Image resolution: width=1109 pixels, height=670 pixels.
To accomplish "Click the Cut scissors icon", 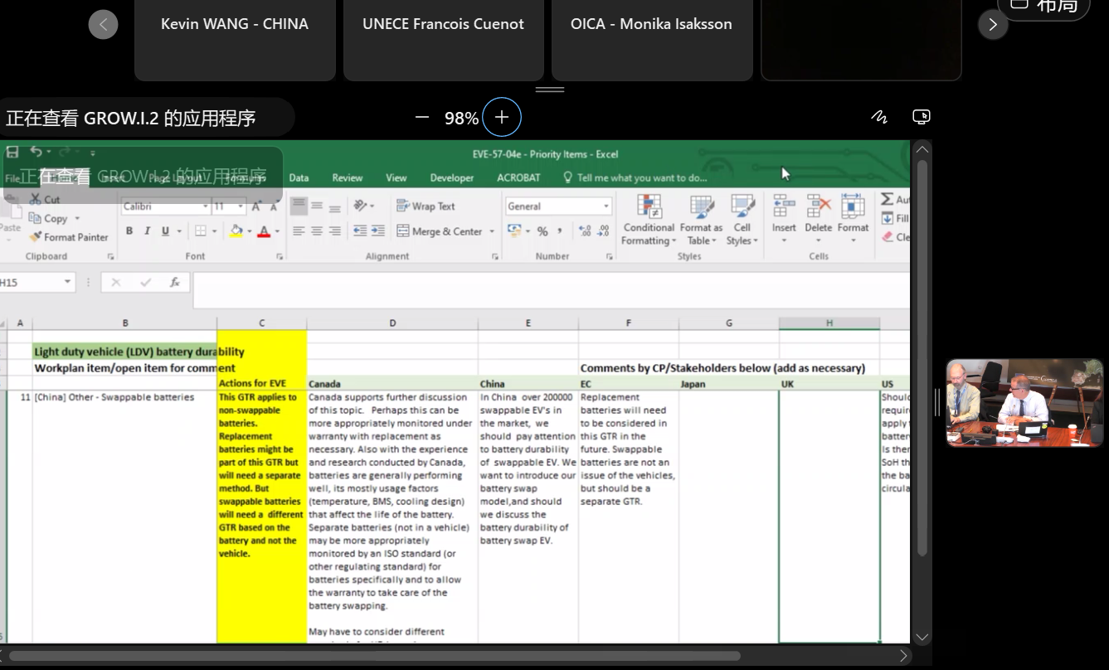I will pyautogui.click(x=35, y=199).
